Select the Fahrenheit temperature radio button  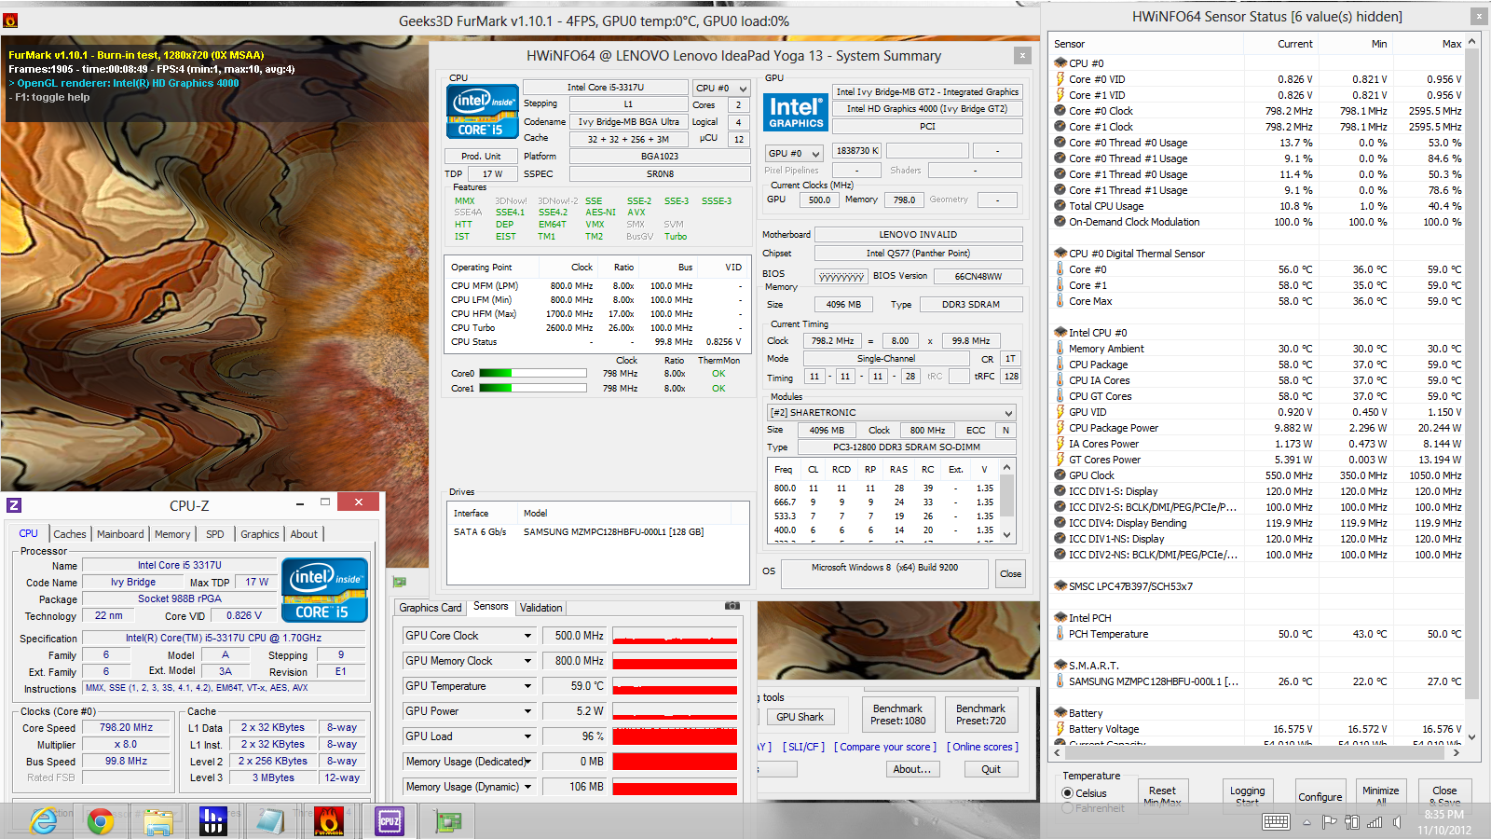click(x=1068, y=808)
